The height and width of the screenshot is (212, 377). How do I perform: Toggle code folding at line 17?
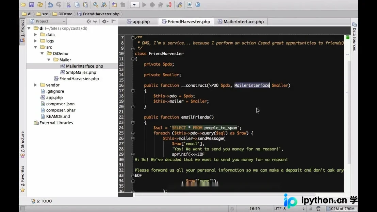133,91
